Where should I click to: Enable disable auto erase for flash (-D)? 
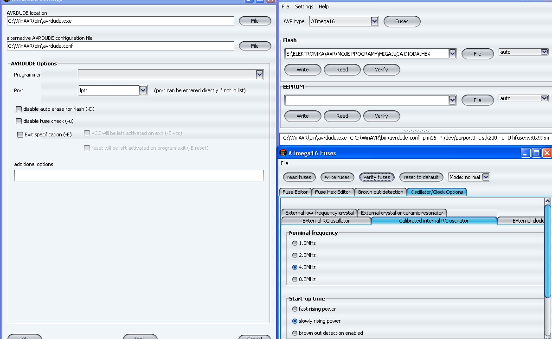tap(19, 109)
